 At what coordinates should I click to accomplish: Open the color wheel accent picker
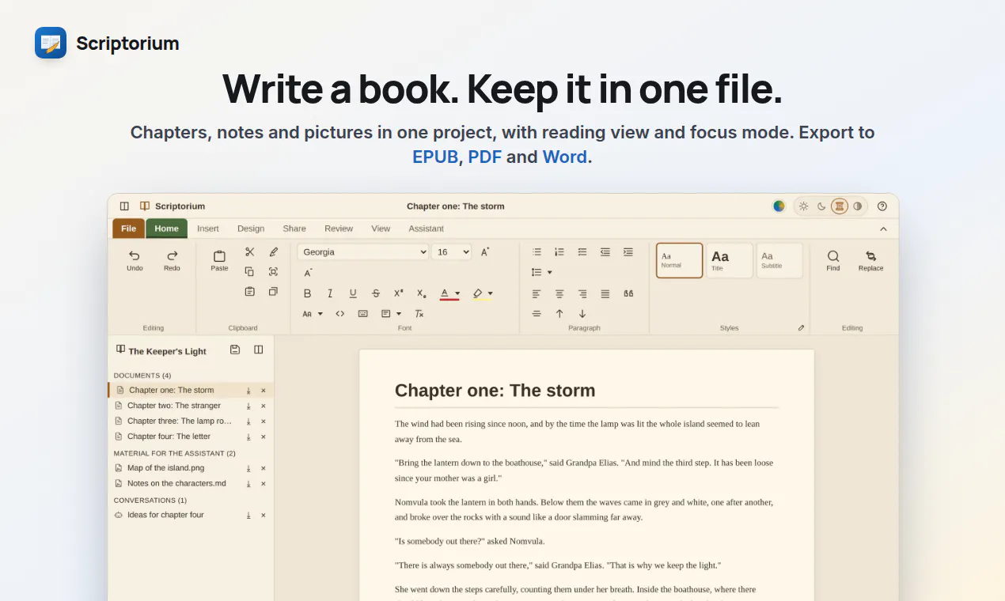click(x=779, y=206)
